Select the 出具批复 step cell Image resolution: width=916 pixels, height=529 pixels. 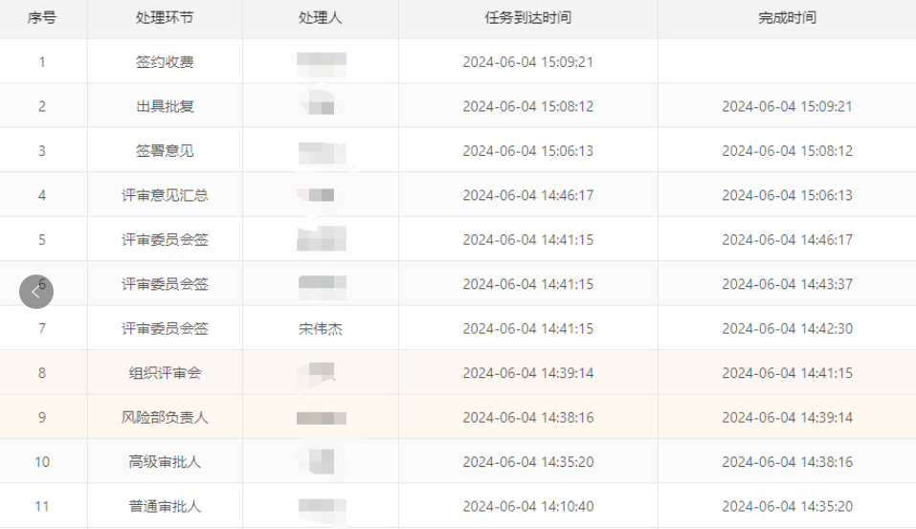(165, 106)
